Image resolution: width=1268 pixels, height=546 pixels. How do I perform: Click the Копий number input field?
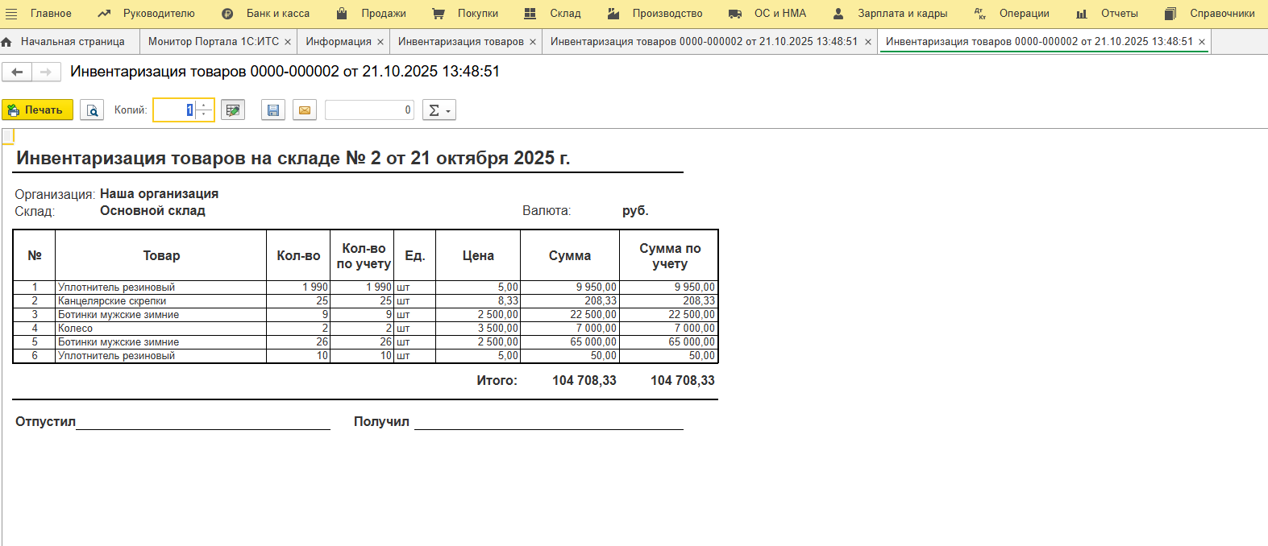(x=175, y=110)
